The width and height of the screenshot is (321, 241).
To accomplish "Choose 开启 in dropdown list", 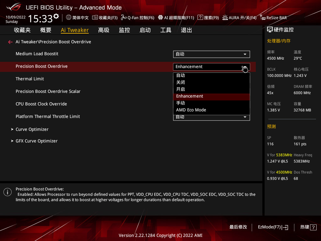I will pos(212,89).
